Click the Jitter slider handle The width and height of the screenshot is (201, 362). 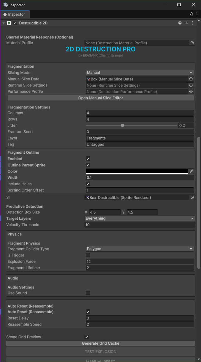pos(122,125)
